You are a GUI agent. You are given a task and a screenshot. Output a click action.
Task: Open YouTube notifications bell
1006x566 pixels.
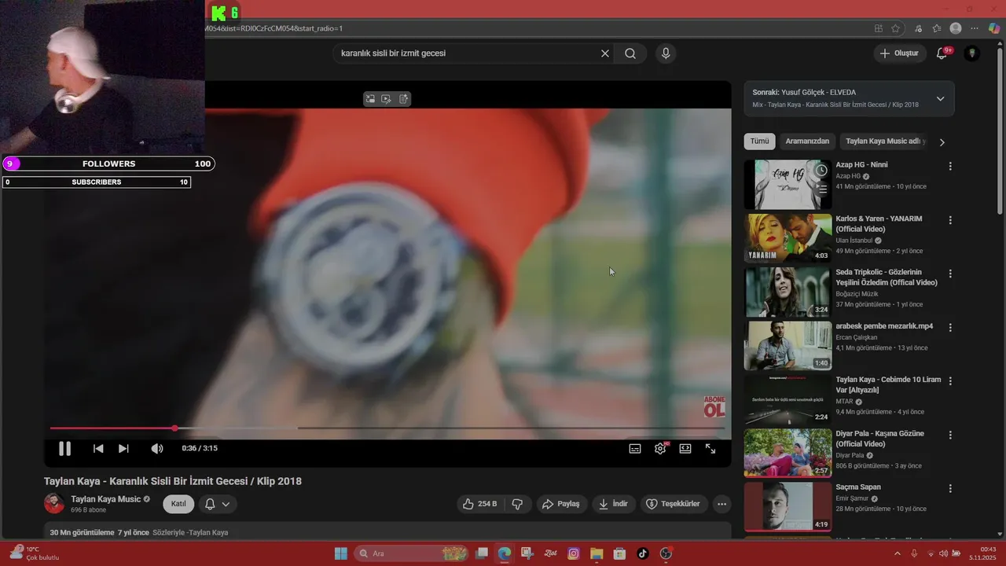[x=942, y=53]
